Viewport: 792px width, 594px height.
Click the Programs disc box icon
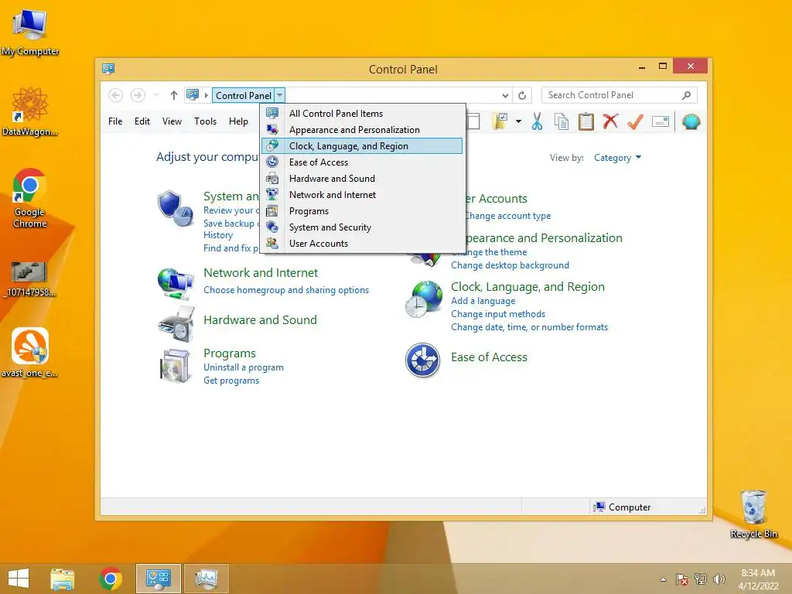175,366
